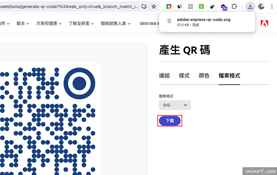Expand the 方案和優惠 navigation menu

[49, 23]
